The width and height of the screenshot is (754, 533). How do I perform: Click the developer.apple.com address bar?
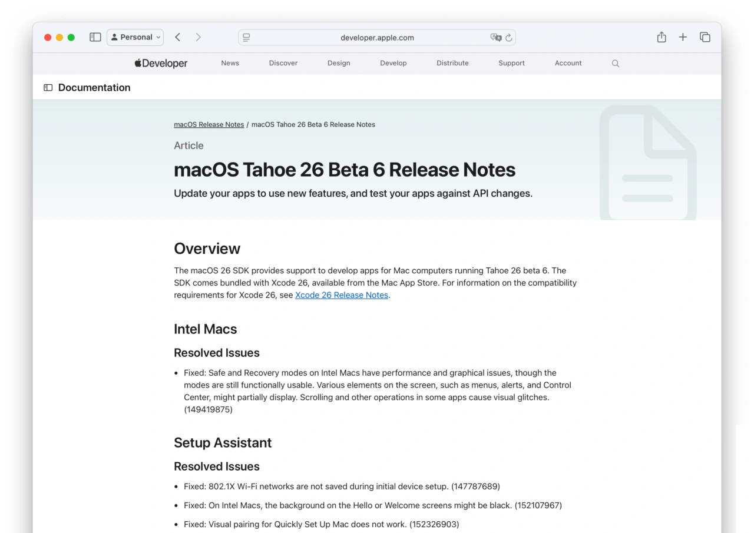pyautogui.click(x=377, y=37)
